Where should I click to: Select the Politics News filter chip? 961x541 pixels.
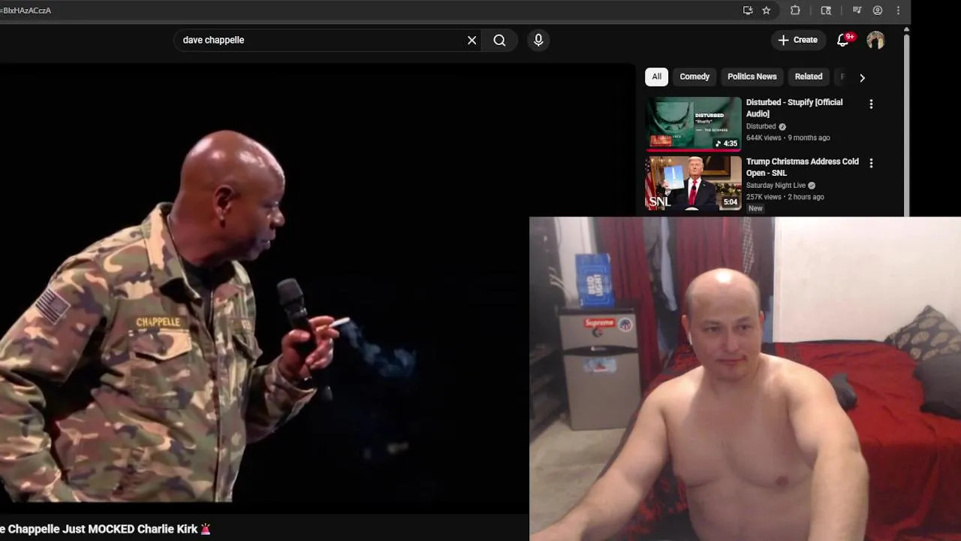[x=752, y=77]
